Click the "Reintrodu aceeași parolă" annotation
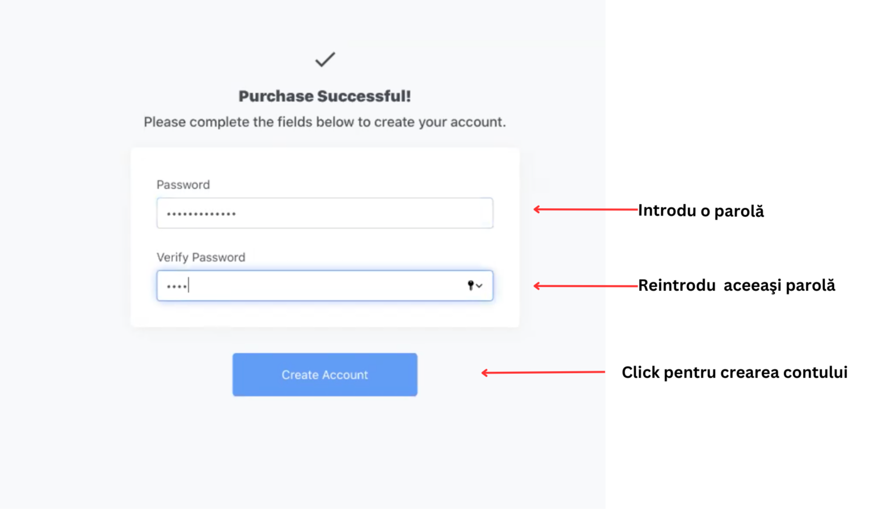The image size is (890, 509). (x=737, y=285)
